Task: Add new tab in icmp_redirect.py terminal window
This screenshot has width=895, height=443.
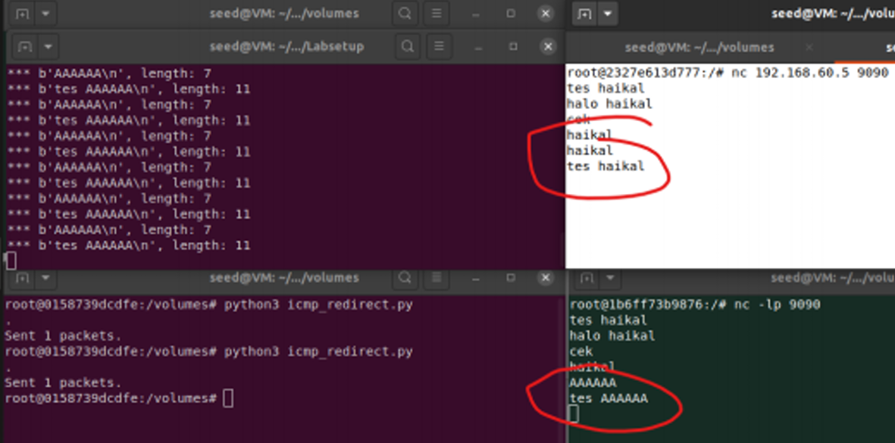Action: pyautogui.click(x=23, y=279)
